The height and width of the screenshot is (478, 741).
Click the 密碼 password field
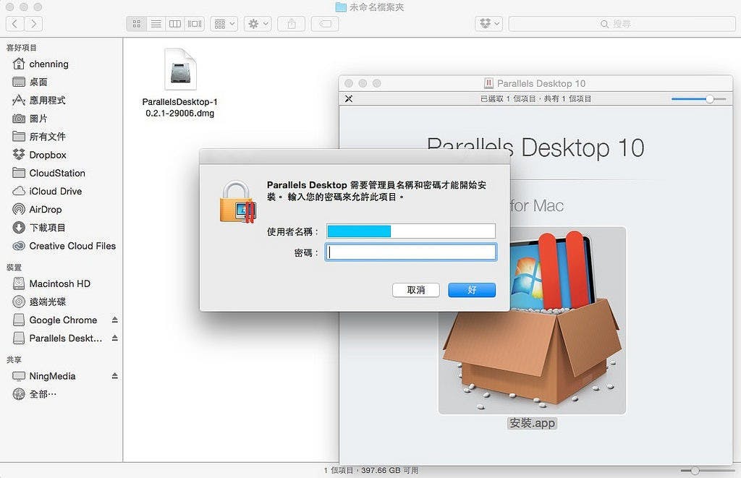[411, 252]
